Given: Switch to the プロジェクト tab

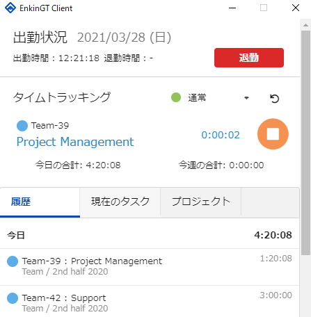Looking at the screenshot, I should click(201, 202).
